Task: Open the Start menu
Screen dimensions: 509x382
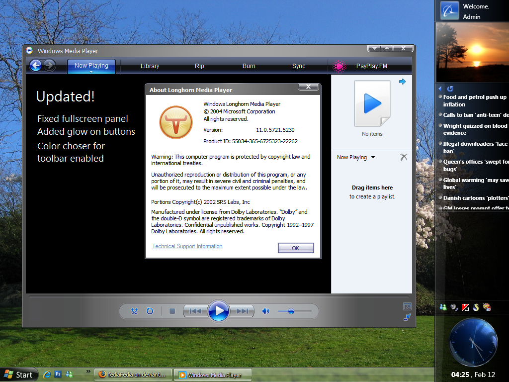Action: pyautogui.click(x=19, y=375)
